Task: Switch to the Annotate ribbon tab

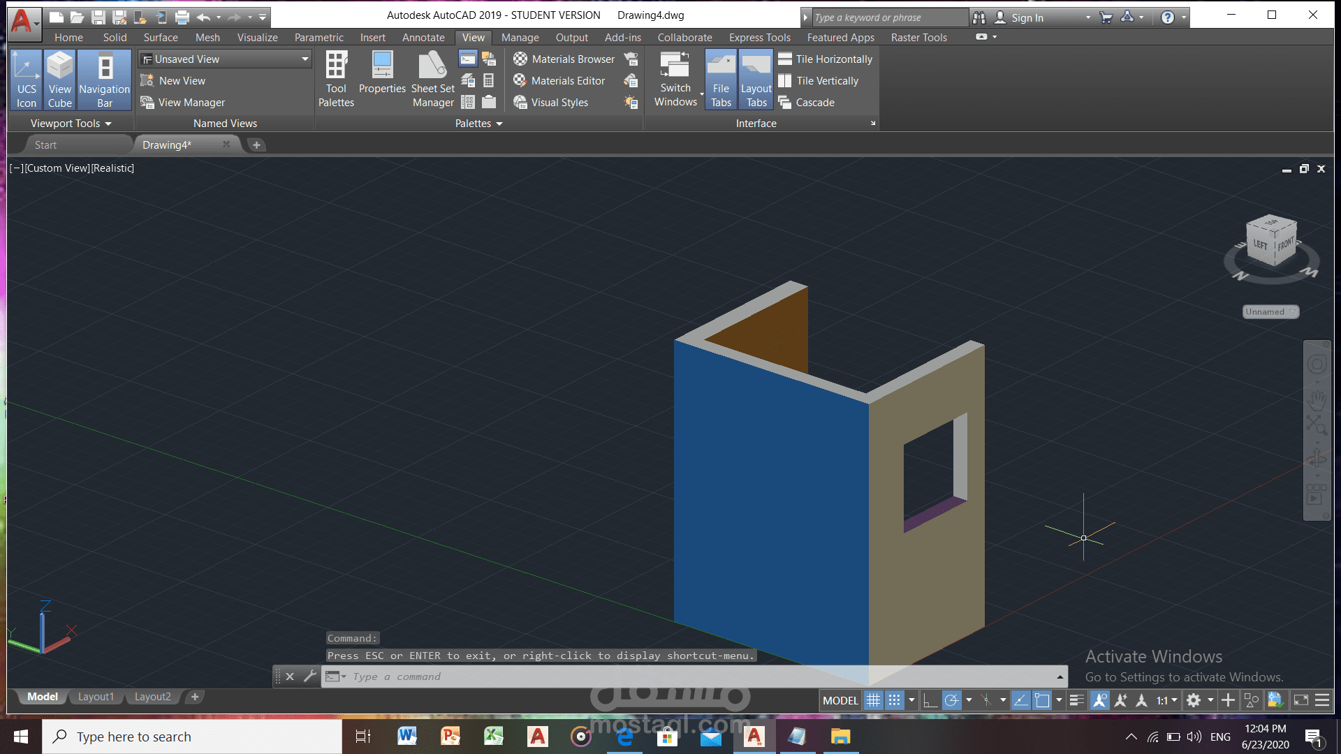Action: [423, 38]
